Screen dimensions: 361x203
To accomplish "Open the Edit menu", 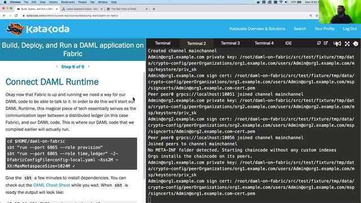I will 34,2.
